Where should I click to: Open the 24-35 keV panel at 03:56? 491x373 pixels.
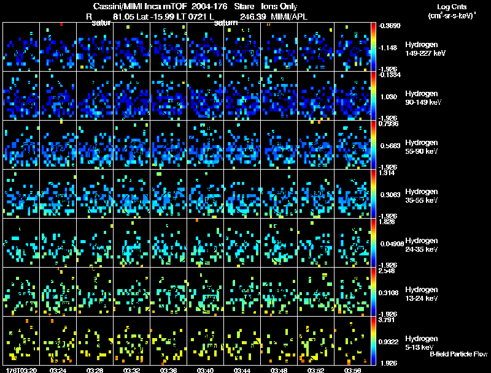pos(352,243)
